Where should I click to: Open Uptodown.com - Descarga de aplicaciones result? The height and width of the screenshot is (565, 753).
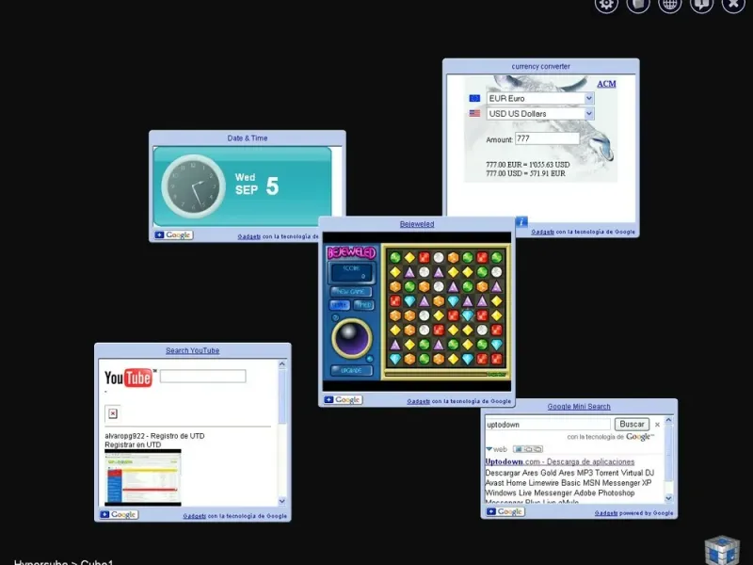(560, 461)
